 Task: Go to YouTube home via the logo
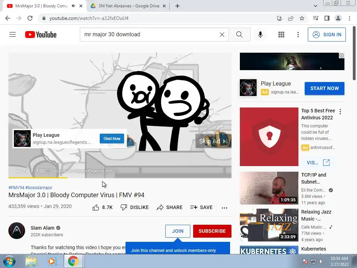point(41,35)
